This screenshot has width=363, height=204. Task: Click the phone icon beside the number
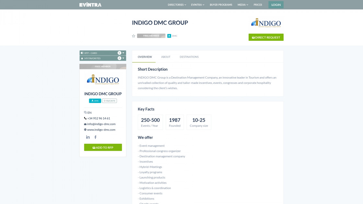coord(85,118)
